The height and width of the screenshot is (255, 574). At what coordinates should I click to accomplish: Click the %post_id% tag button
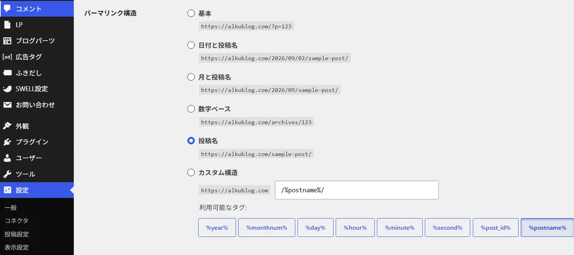pos(496,228)
